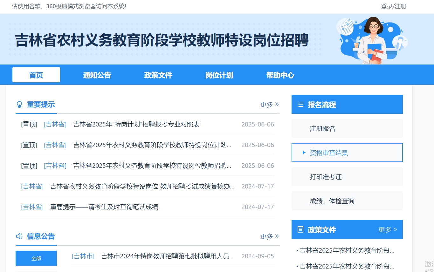Click 打印准考证 in the sidebar
This screenshot has height=272, width=434.
point(325,177)
